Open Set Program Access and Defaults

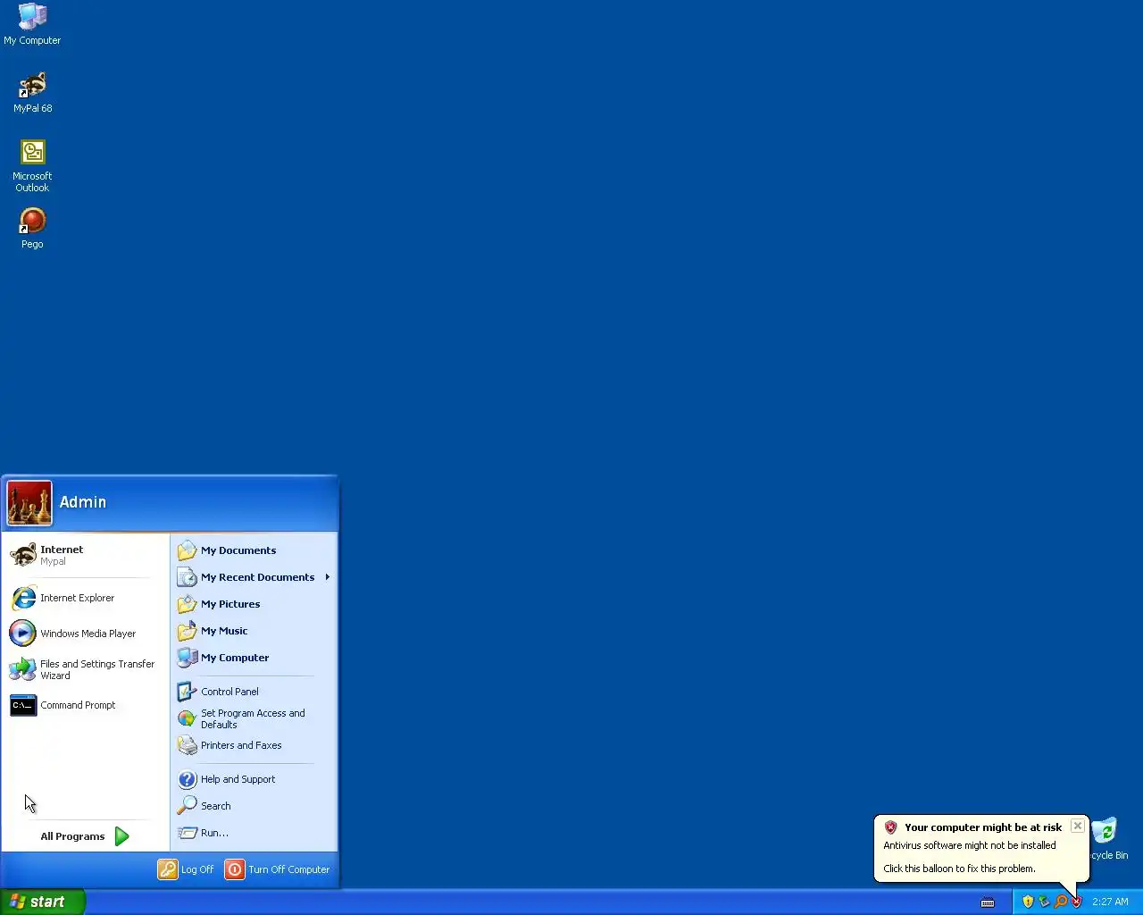pos(254,718)
